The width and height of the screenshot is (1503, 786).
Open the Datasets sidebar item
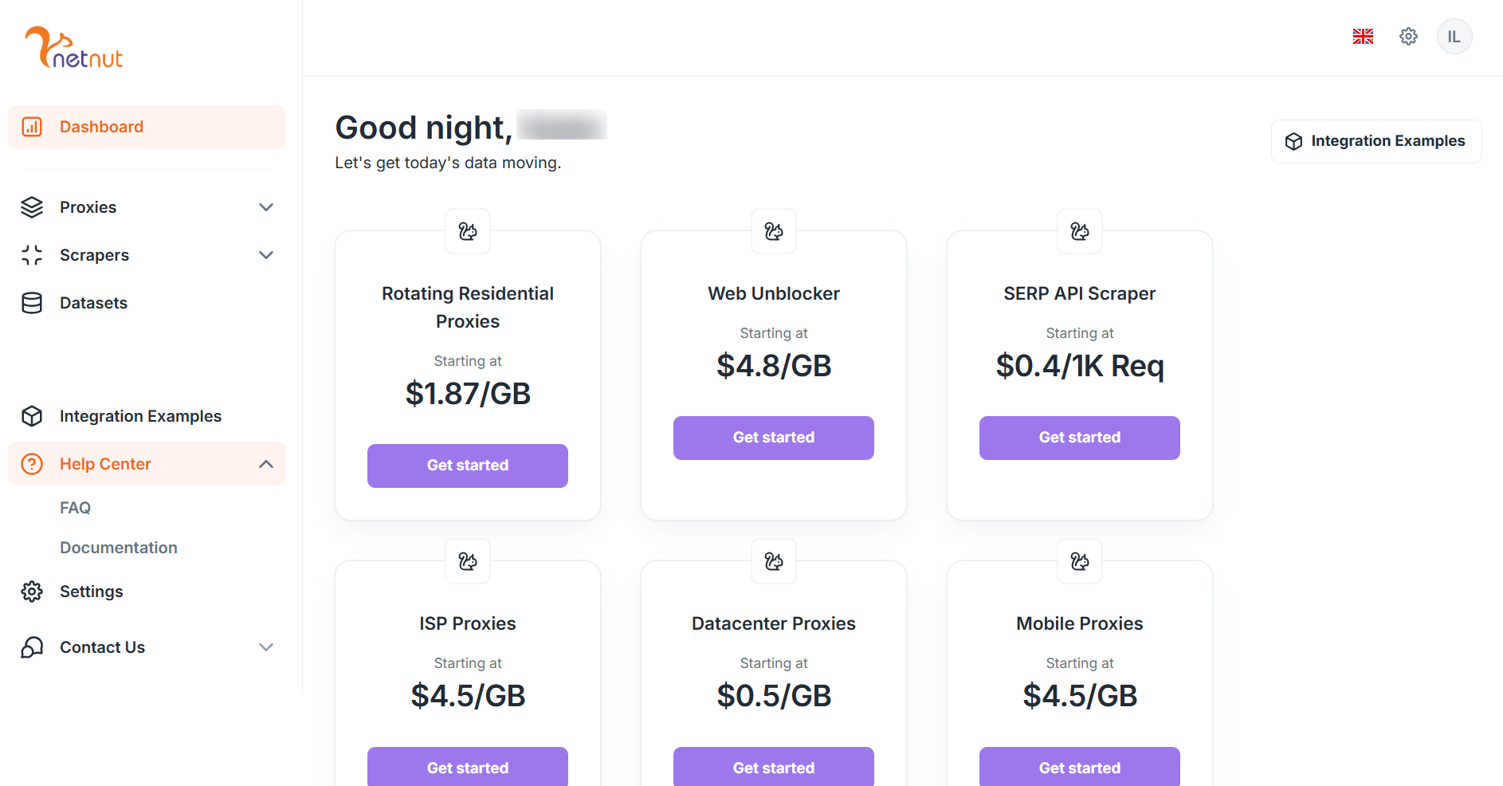point(93,303)
